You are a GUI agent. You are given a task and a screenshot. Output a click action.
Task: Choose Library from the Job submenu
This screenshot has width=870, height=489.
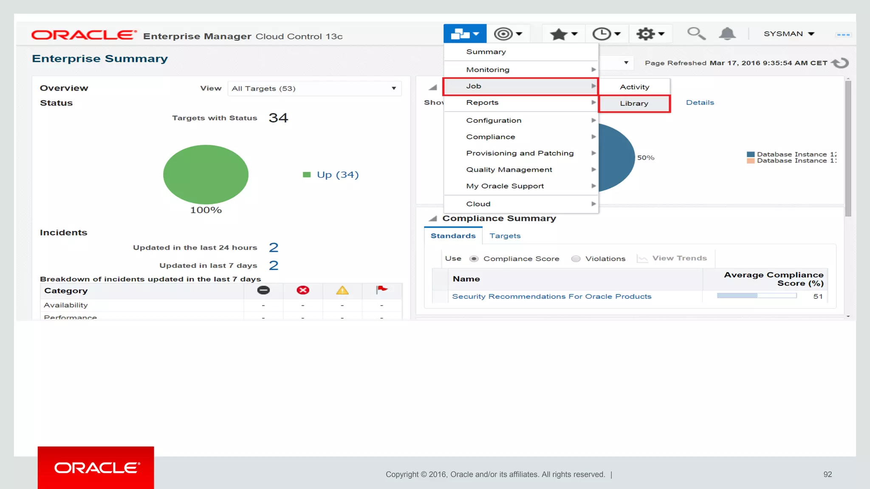tap(634, 103)
